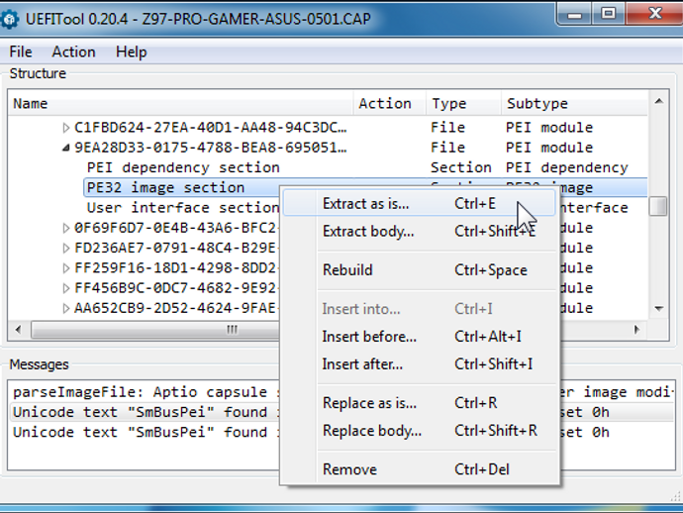
Task: Maximize the UEFITool window
Action: (609, 15)
